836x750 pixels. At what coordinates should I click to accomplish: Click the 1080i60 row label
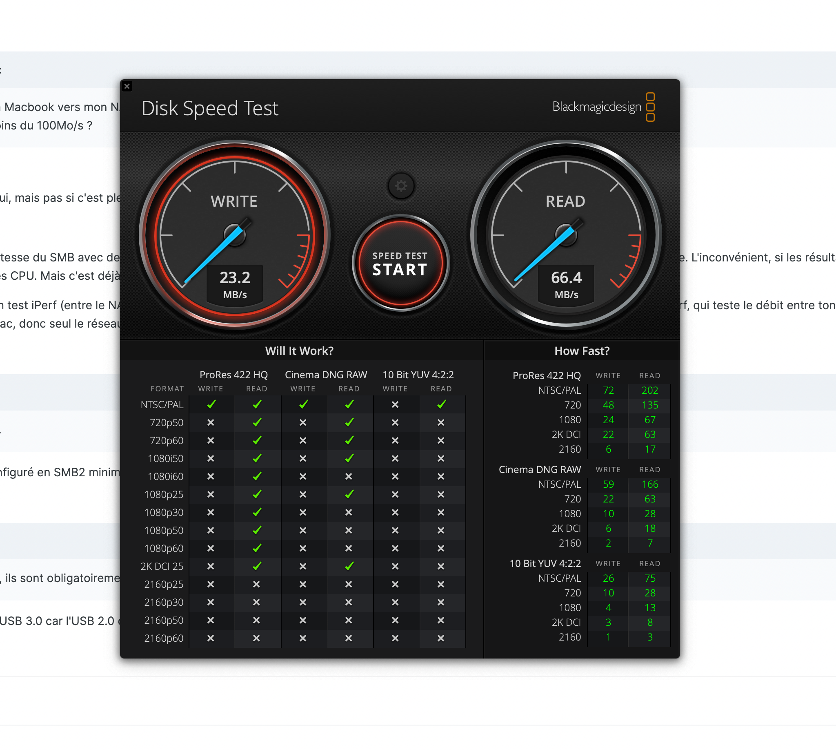point(166,477)
